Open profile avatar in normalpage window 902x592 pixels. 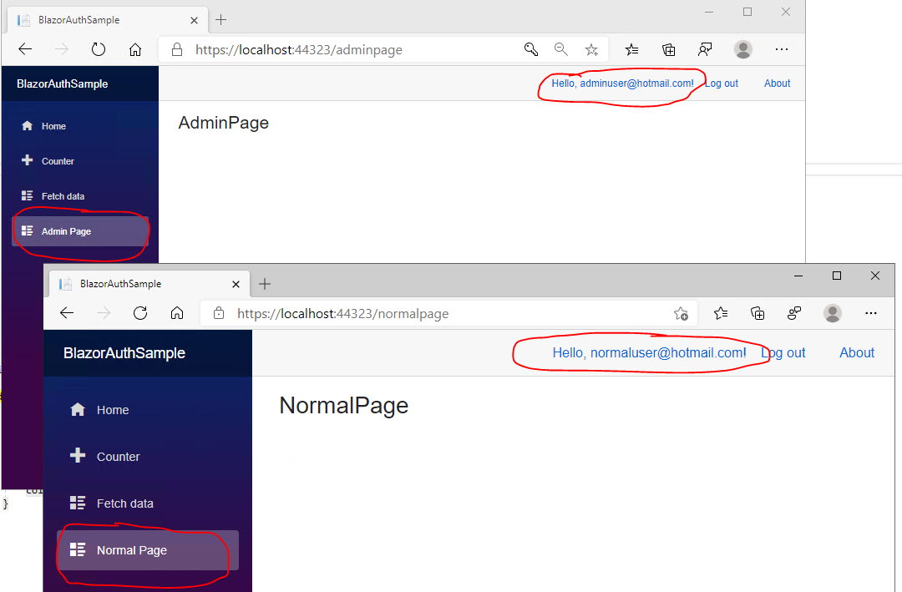833,313
